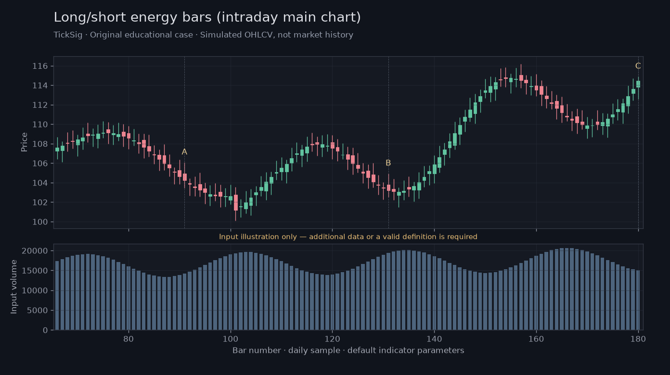Click marker label C near the top right
Screen dimensions: 670x375
(638, 66)
